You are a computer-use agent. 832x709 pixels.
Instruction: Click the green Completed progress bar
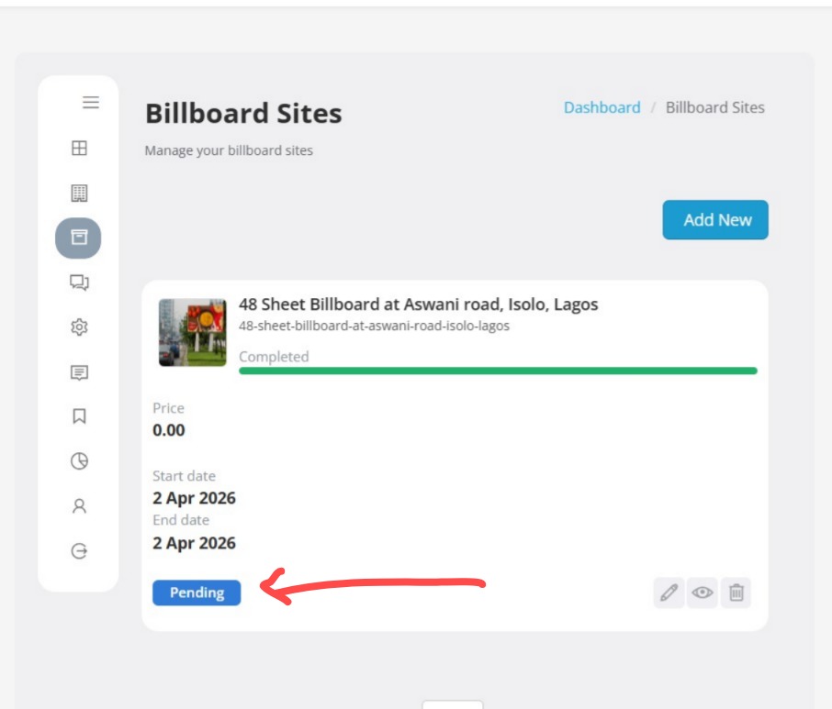[498, 371]
